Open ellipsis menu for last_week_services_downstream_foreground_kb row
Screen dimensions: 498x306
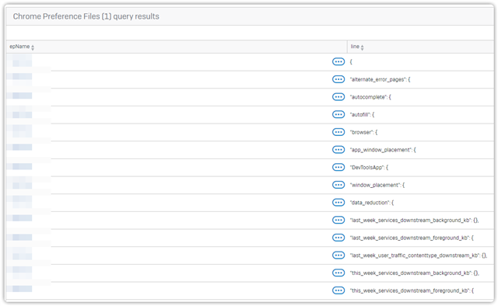(338, 238)
